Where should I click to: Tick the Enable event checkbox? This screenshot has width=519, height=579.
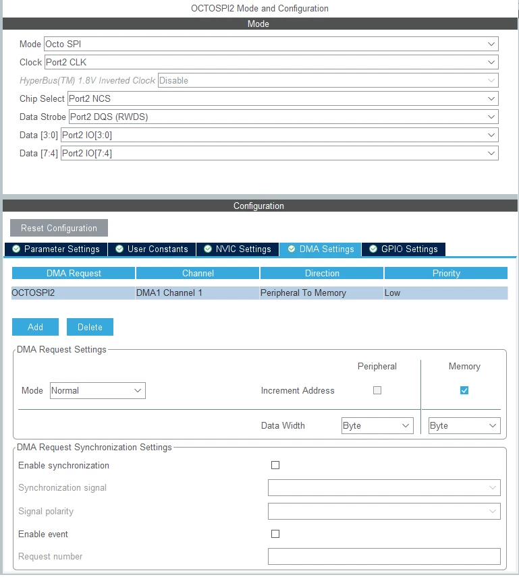tap(275, 534)
